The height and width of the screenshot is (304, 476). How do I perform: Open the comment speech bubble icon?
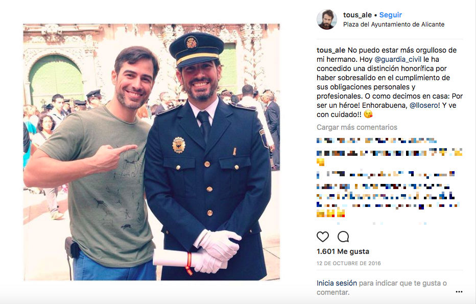tap(343, 237)
